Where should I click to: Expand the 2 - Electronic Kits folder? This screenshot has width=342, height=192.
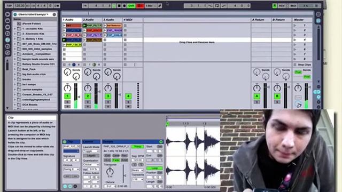tap(15, 34)
